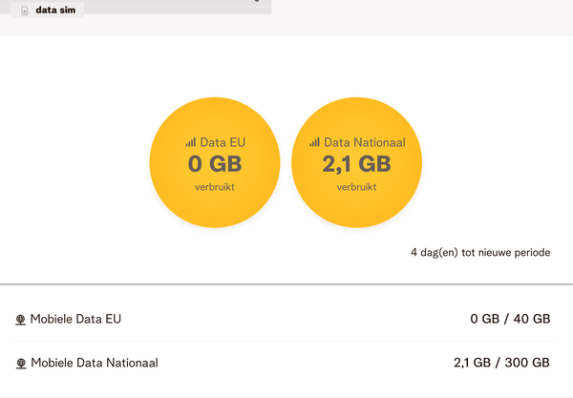
Task: Click the 2,1 GB value in Nationaal circle
Action: 356,163
